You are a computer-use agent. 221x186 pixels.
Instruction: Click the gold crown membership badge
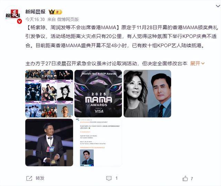pyautogui.click(x=55, y=12)
